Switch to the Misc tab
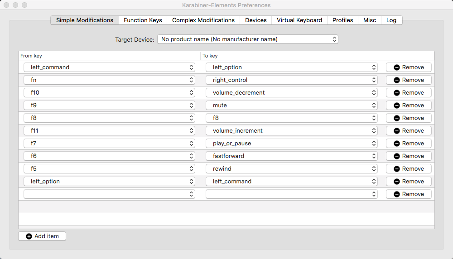 tap(370, 20)
